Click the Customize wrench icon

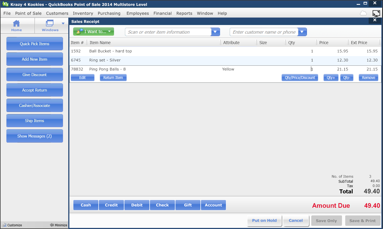(x=4, y=225)
